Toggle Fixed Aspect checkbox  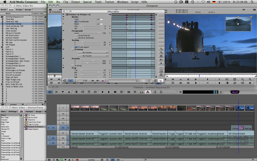coord(76,47)
